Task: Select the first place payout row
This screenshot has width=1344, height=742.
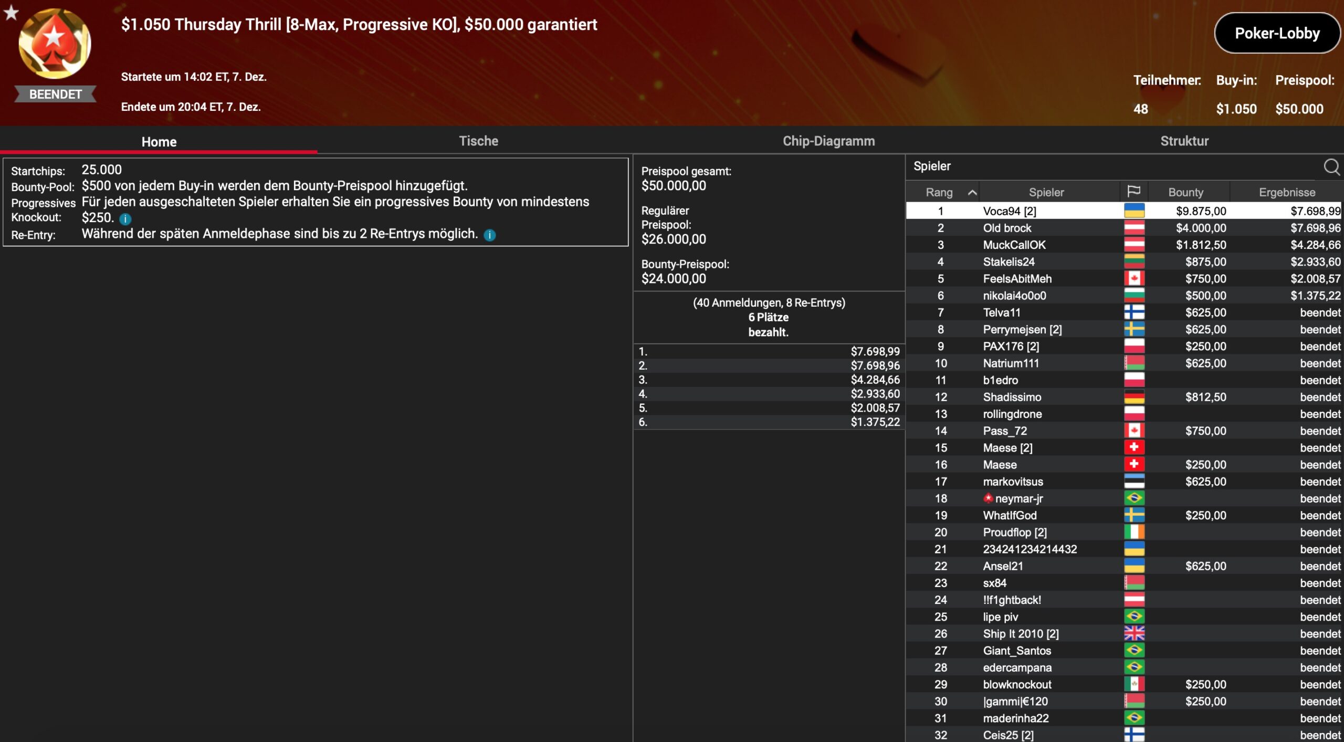Action: pyautogui.click(x=769, y=351)
